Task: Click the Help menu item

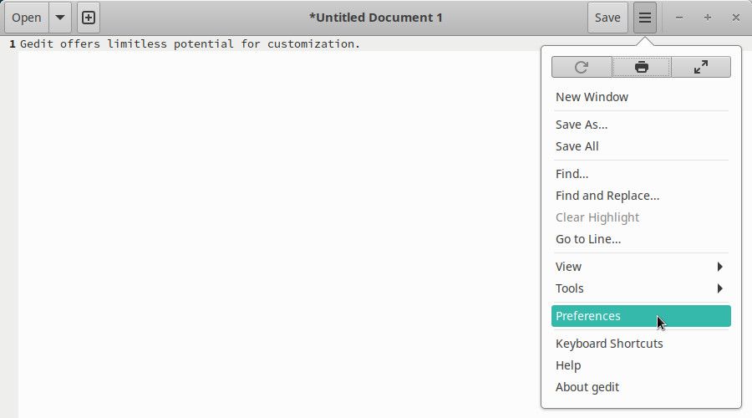Action: [568, 365]
